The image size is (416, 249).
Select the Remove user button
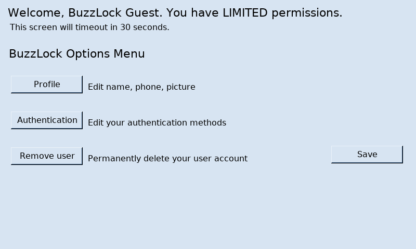point(47,156)
